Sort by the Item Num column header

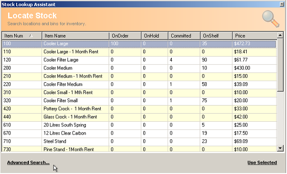tap(22, 36)
